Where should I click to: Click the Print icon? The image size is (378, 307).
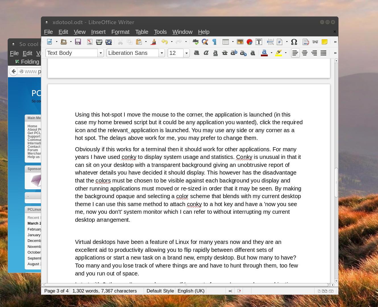[99, 42]
